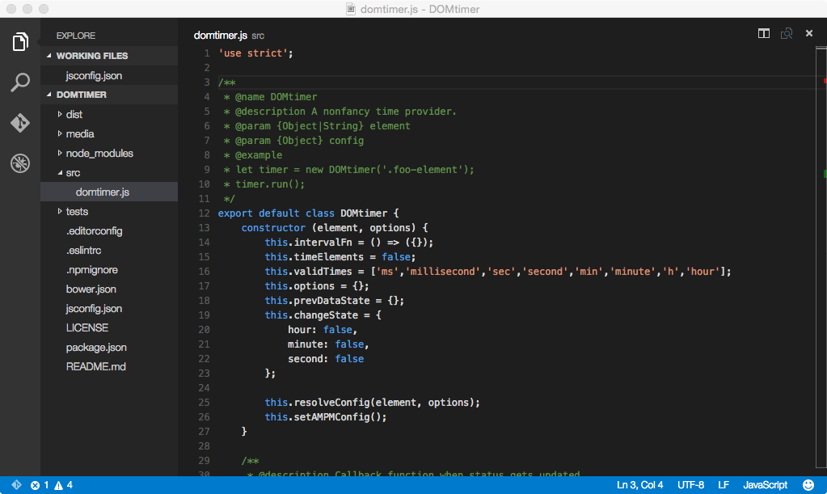
Task: Click Ln 3, Col 4 position indicator
Action: (639, 485)
